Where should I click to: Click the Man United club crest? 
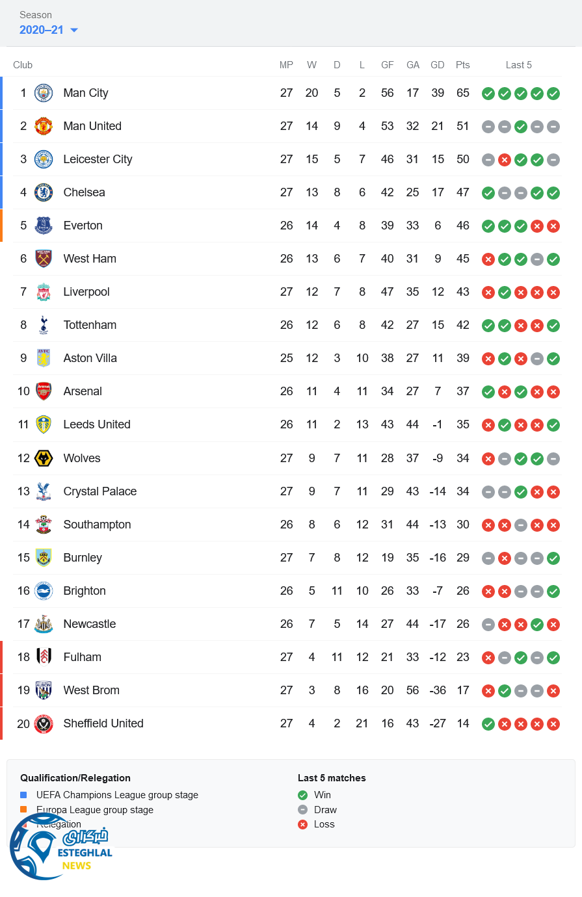tap(44, 126)
